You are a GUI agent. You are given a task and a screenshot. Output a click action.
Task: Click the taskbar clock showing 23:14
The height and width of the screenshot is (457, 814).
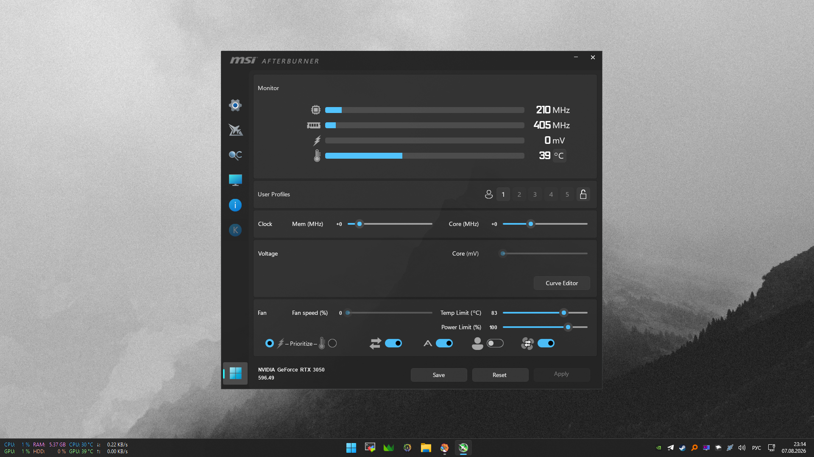794,448
